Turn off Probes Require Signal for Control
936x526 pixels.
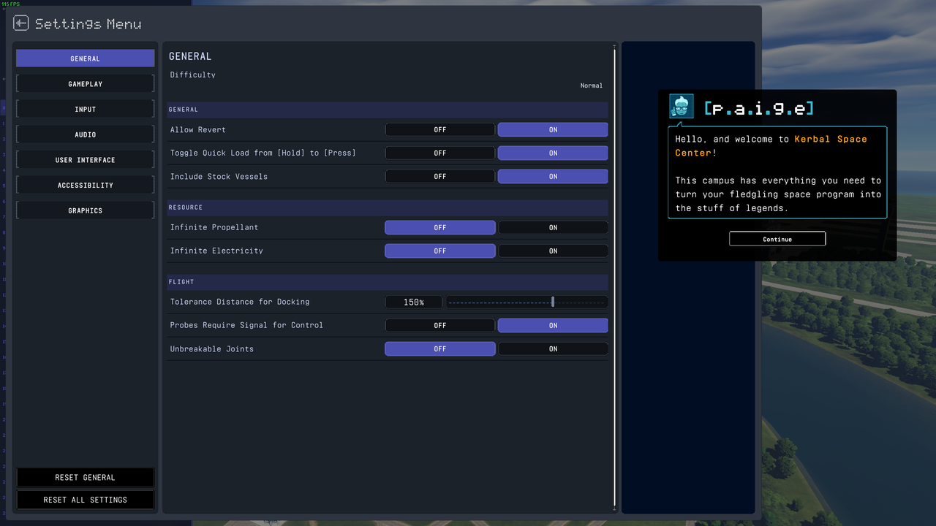440,325
